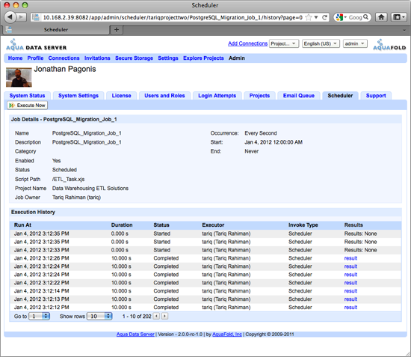Go to next page of execution history
The width and height of the screenshot is (411, 357).
(x=165, y=316)
